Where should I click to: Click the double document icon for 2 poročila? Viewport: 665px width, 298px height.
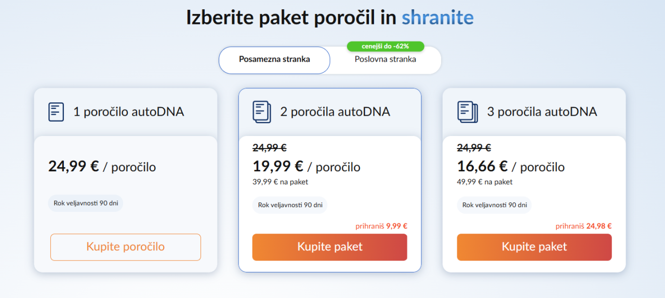262,112
